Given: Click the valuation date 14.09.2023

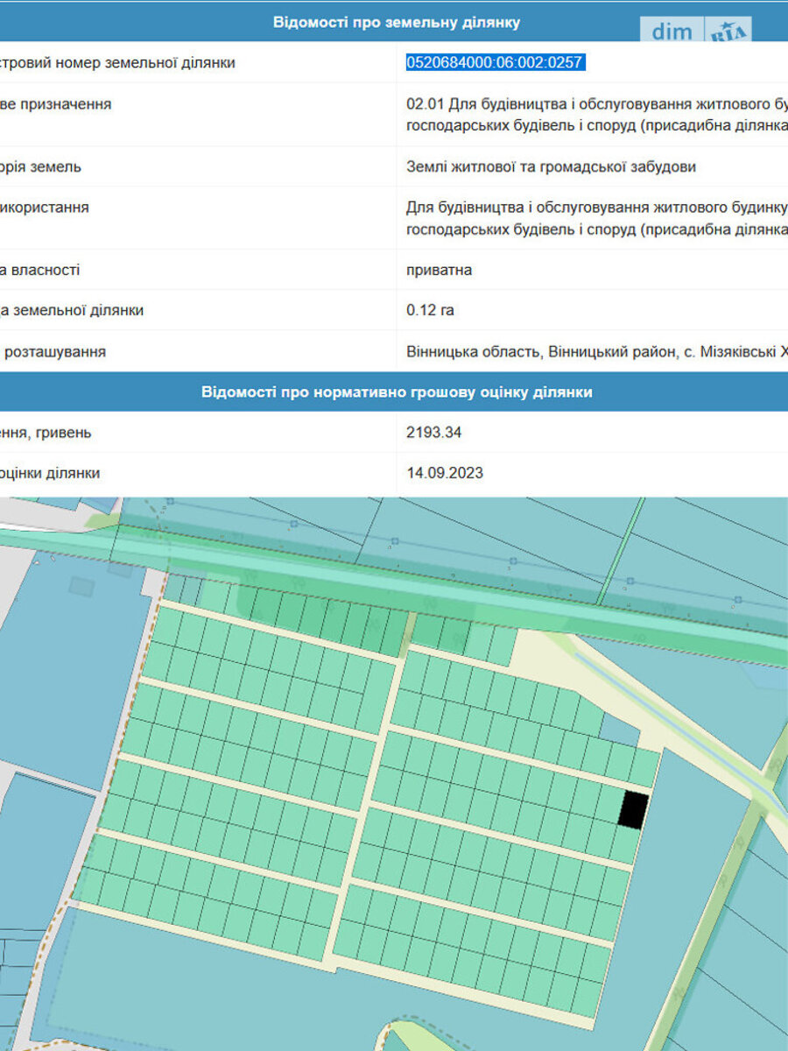Looking at the screenshot, I should click(x=445, y=473).
